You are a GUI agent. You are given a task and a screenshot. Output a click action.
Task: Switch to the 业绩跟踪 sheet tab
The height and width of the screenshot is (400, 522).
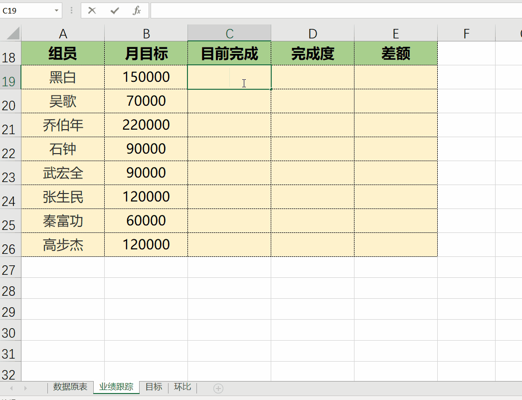pyautogui.click(x=116, y=387)
